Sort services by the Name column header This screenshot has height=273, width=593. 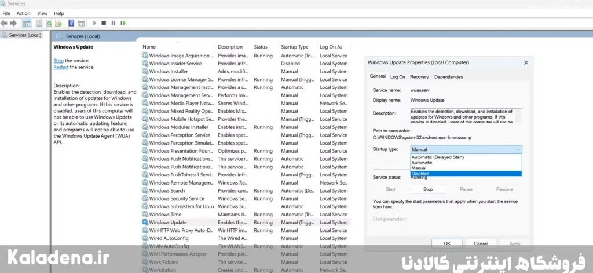click(178, 47)
